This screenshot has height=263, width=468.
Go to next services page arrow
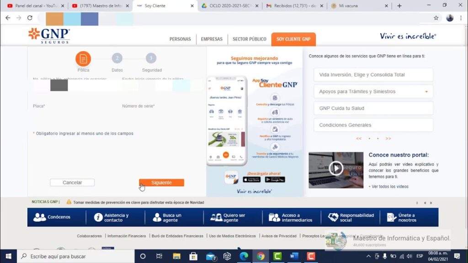pos(388,138)
